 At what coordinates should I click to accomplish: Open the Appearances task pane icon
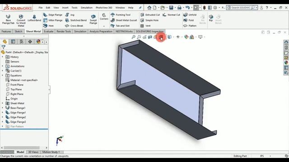point(286,63)
